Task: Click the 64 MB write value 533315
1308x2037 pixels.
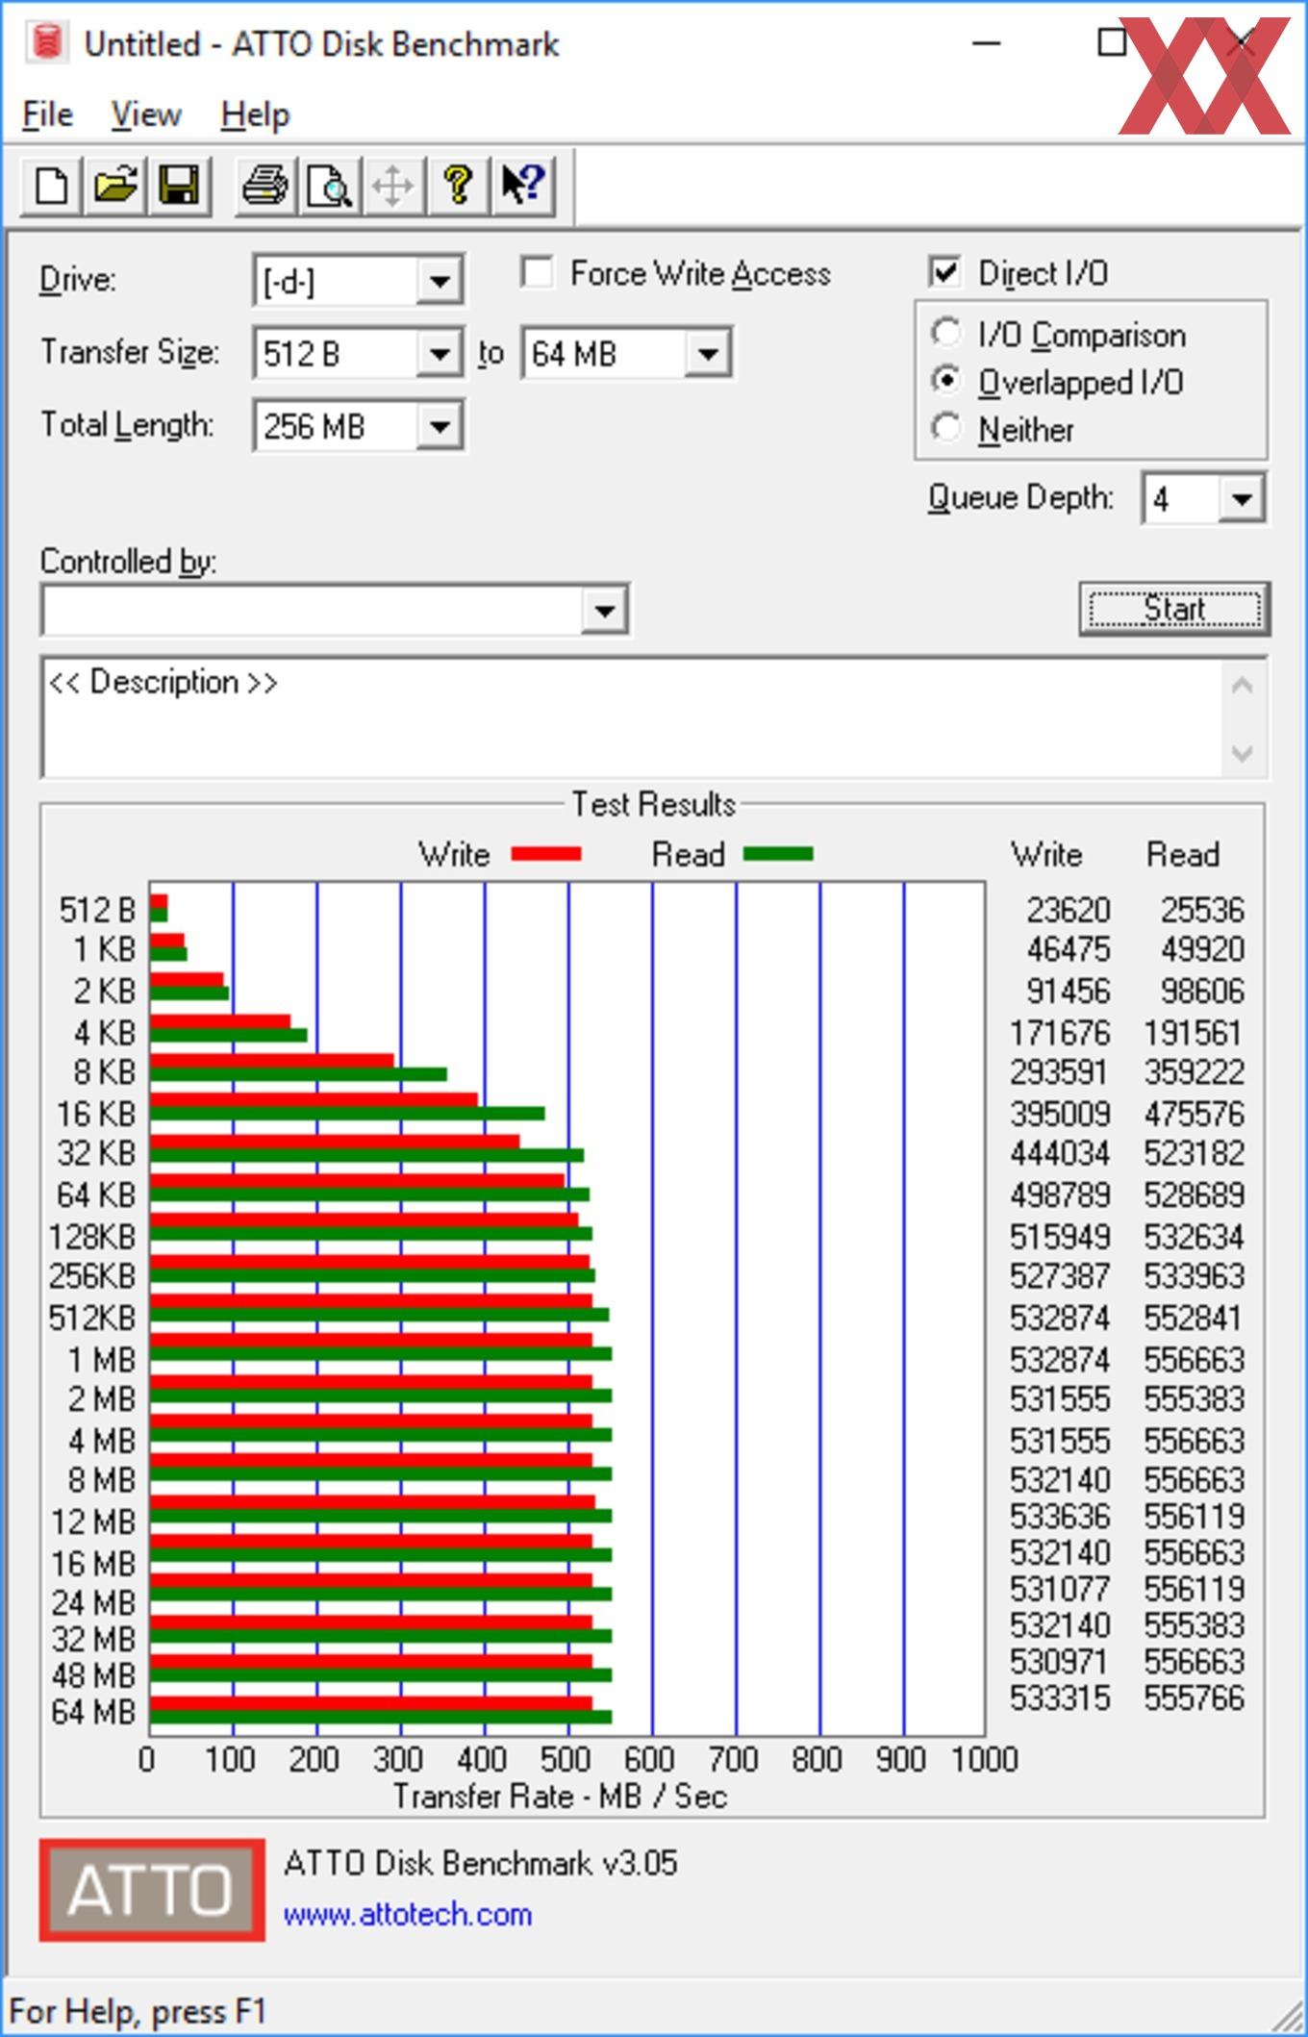Action: pos(1060,1698)
